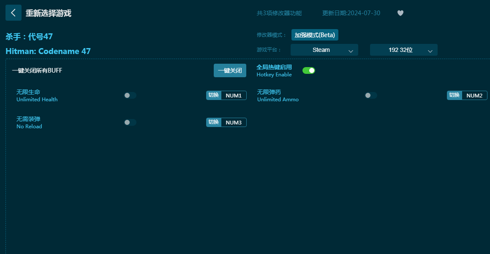Click the Hotkey Enable label
Screen dimensions: 490x254
pyautogui.click(x=274, y=75)
